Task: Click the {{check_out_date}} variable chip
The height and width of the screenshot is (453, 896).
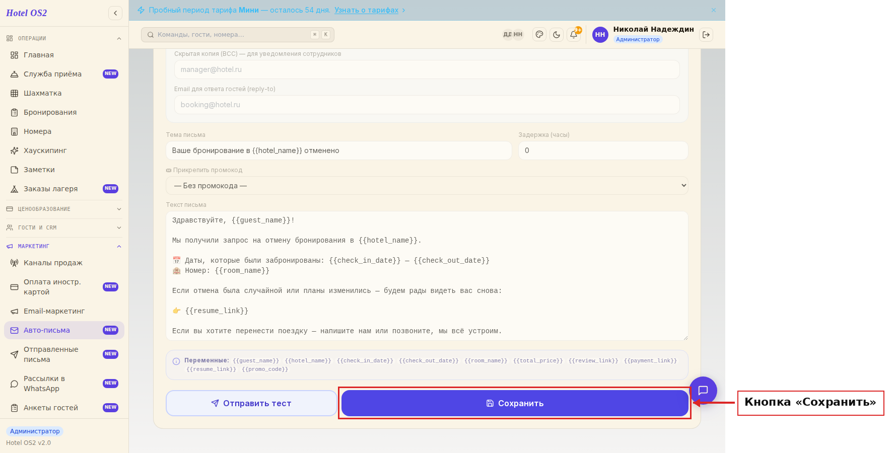Action: [429, 361]
